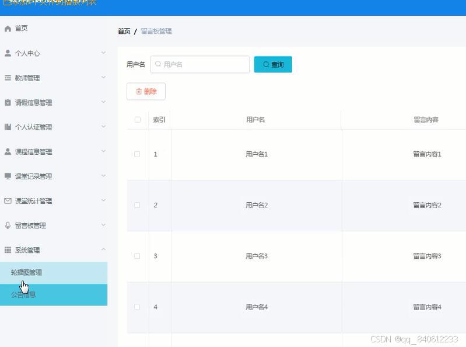Click the 索引 column header
This screenshot has width=466, height=347.
click(159, 120)
